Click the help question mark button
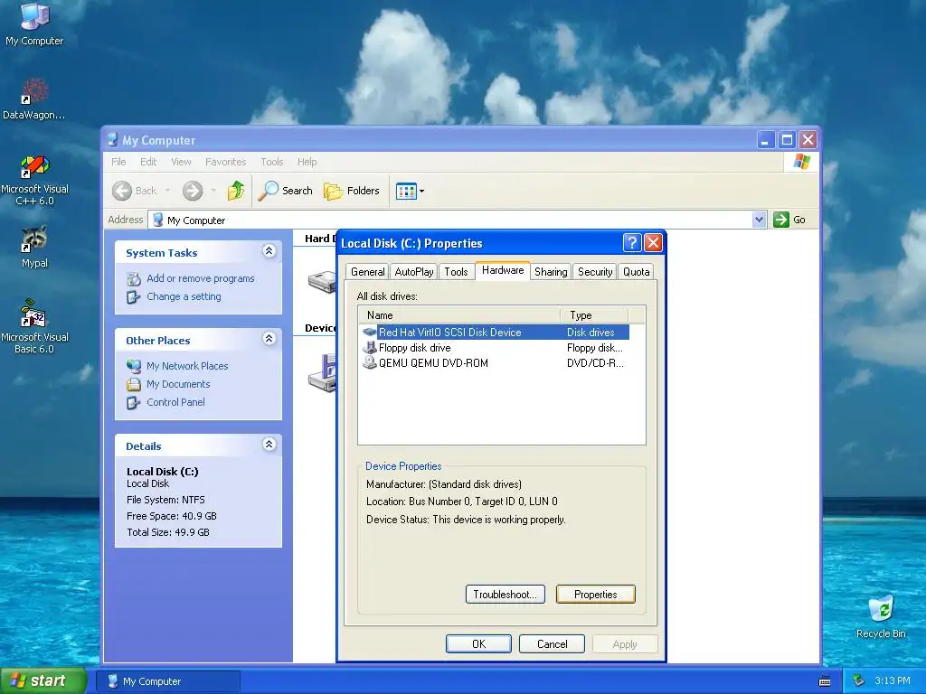Screen dimensions: 926x694 632,242
